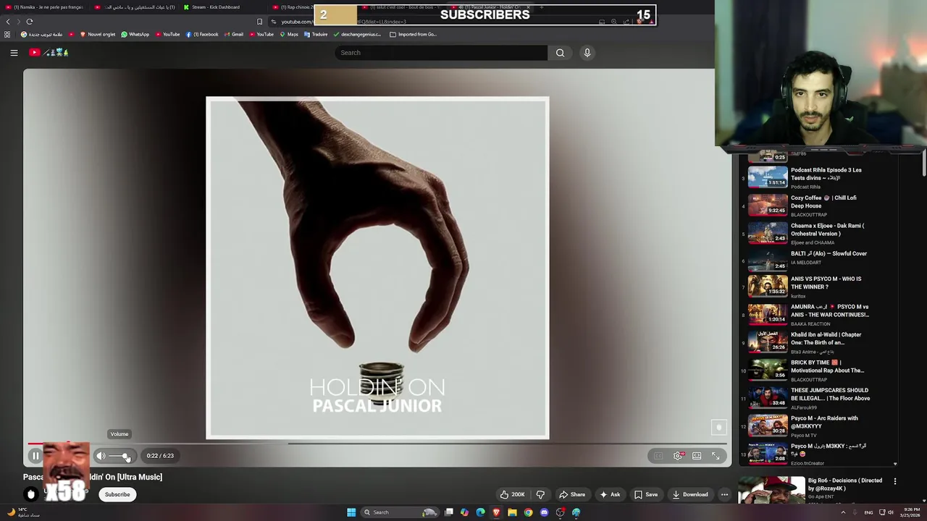
Task: Open Google Chrome from the taskbar
Action: point(528,512)
